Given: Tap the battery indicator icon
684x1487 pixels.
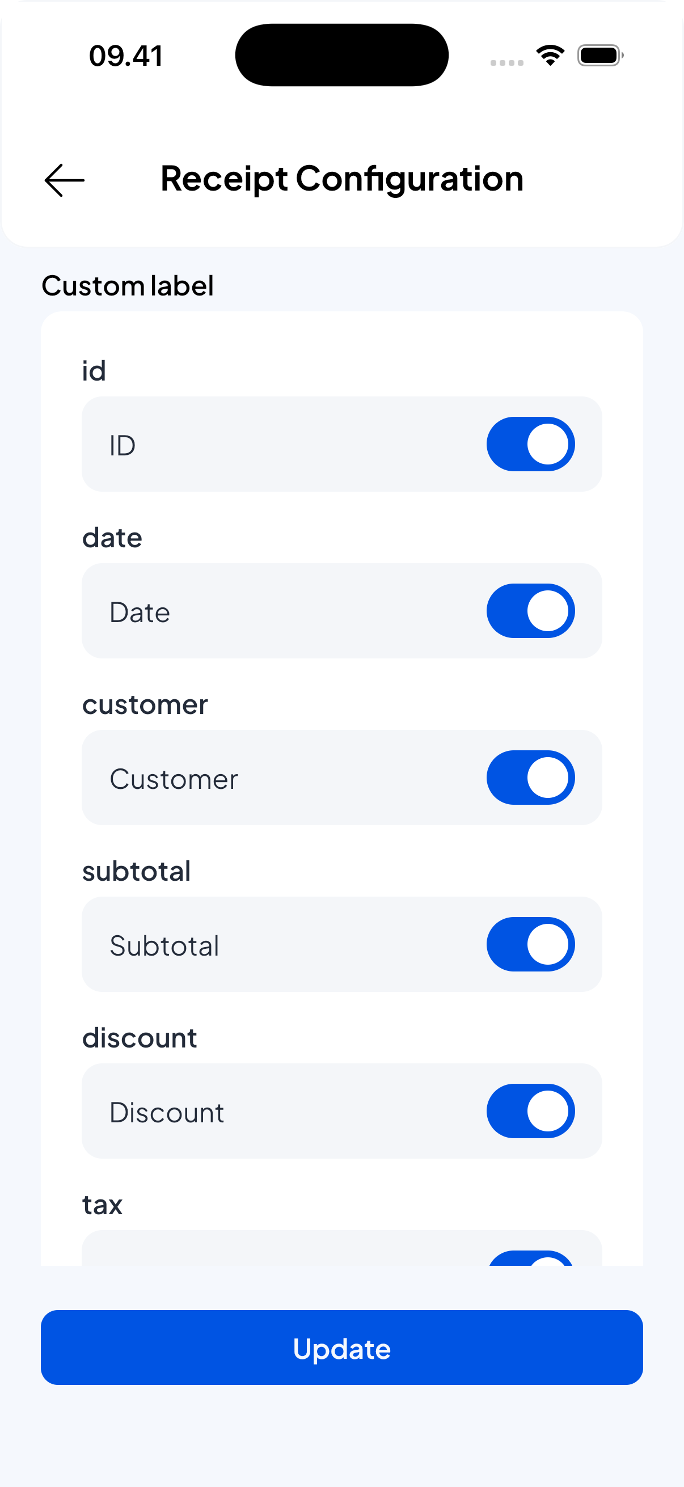Looking at the screenshot, I should click(599, 56).
